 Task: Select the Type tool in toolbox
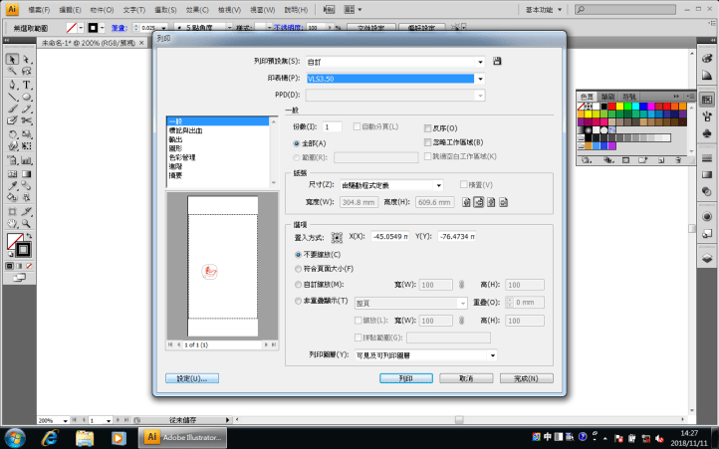click(26, 85)
